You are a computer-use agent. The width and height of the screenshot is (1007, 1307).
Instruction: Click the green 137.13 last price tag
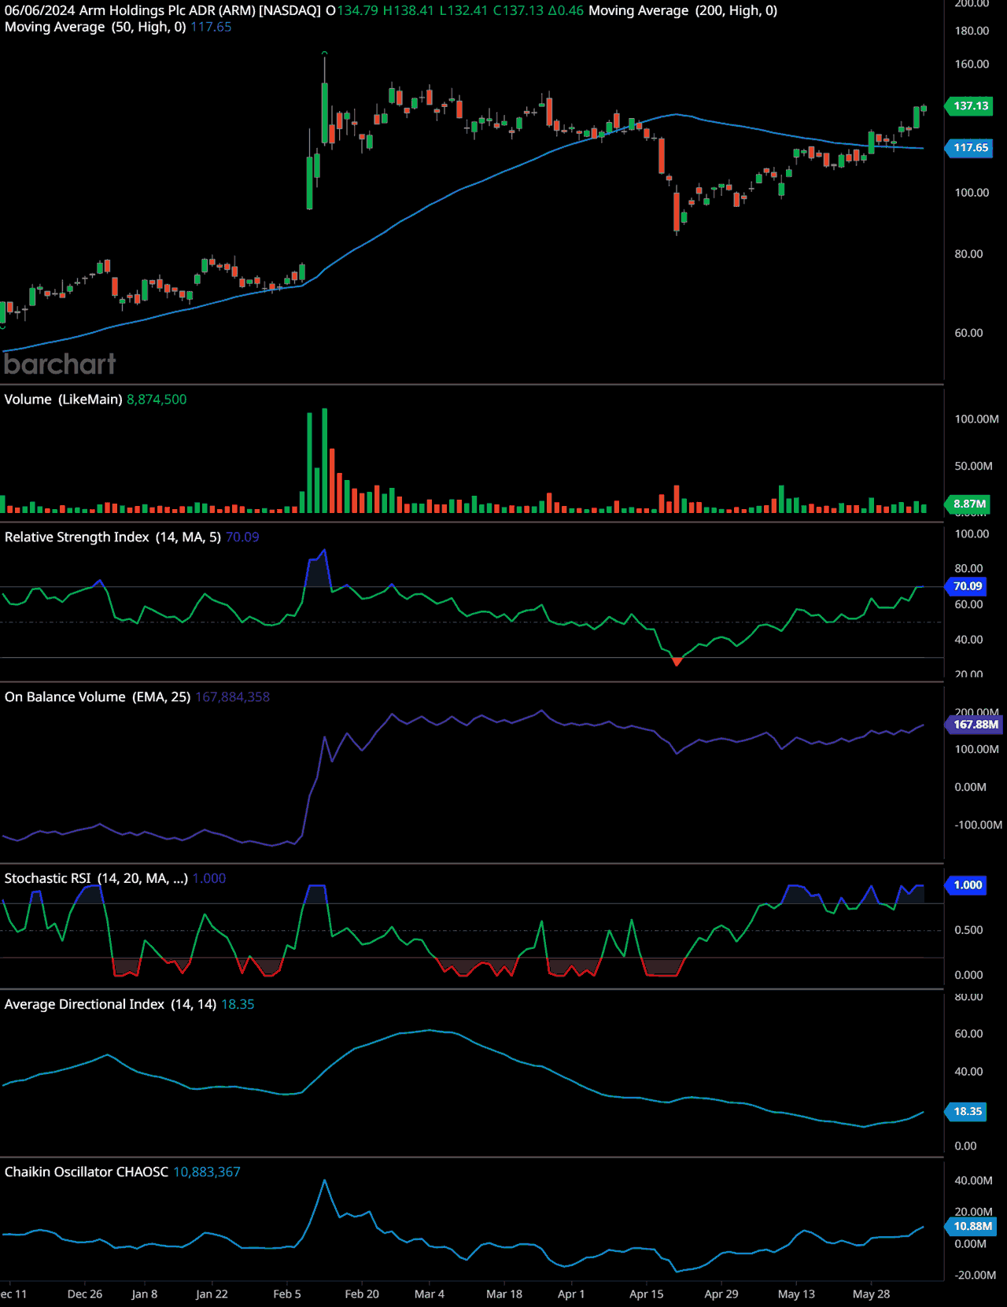[x=970, y=106]
